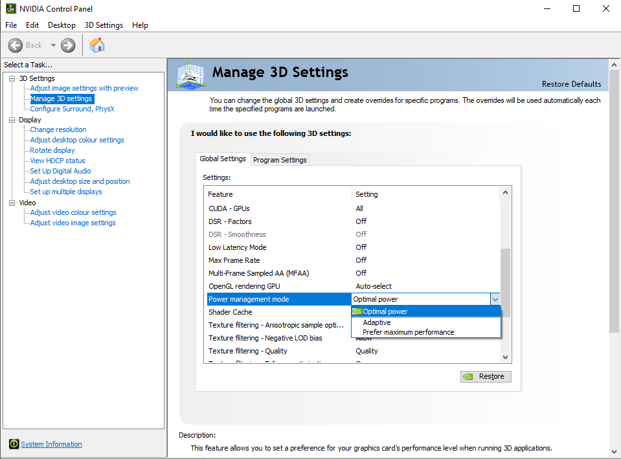This screenshot has height=459, width=621.
Task: Click the Feature column header
Action: (x=278, y=194)
